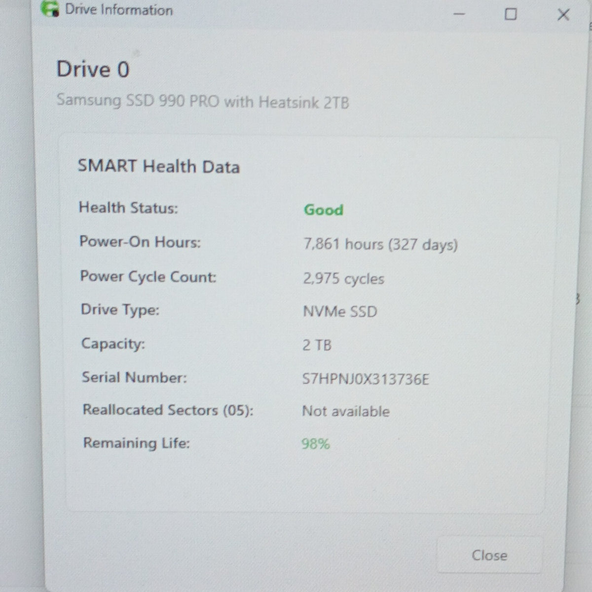The height and width of the screenshot is (592, 592).
Task: Click the Drive 0 heading
Action: click(93, 69)
